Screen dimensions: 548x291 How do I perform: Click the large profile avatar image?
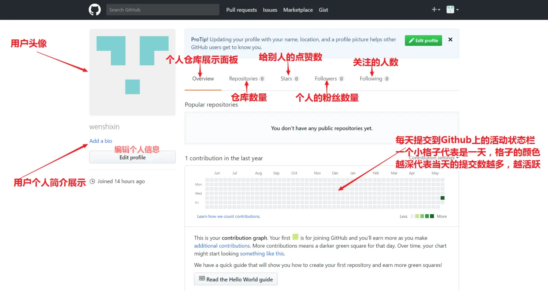coord(132,72)
